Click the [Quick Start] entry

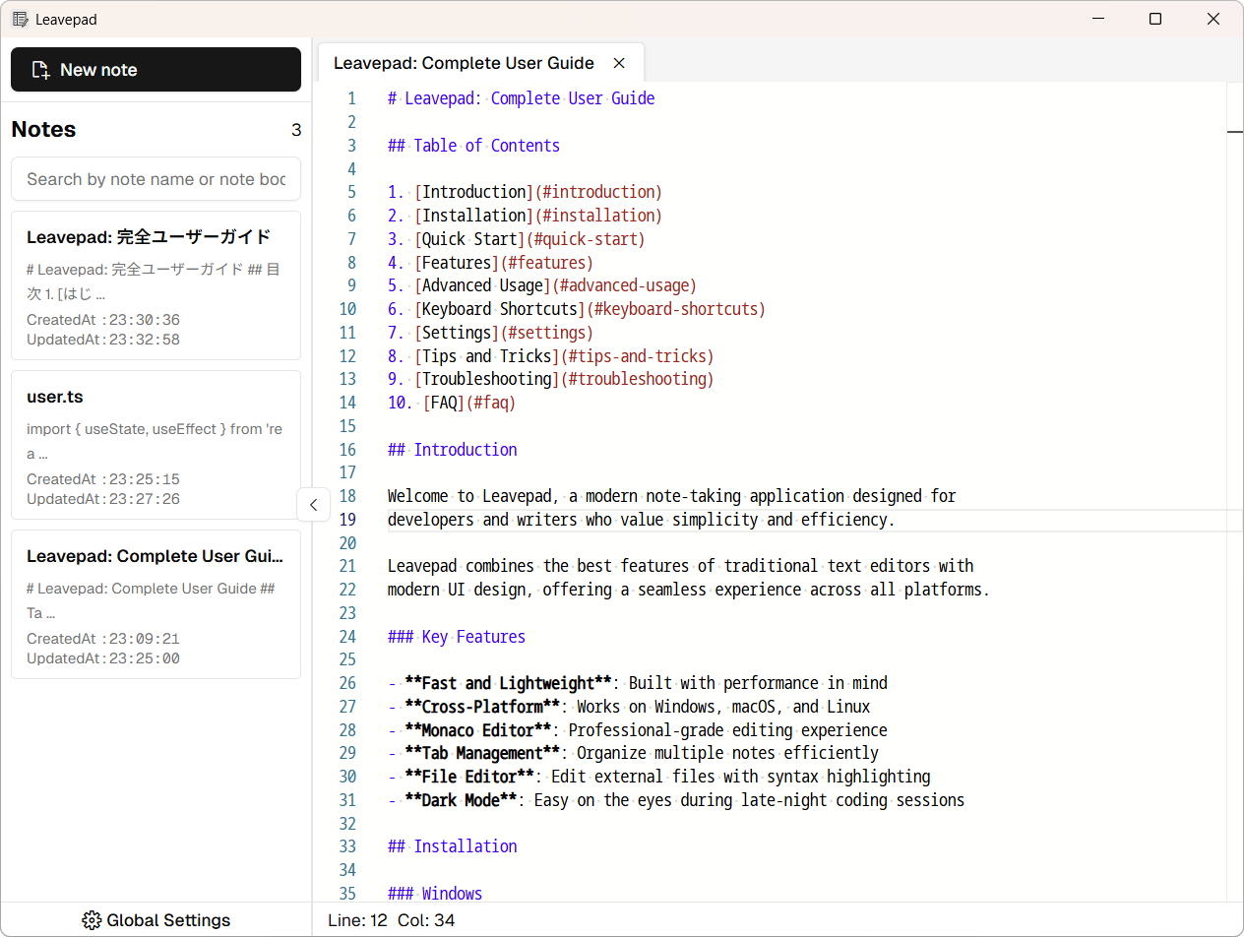[x=469, y=239]
